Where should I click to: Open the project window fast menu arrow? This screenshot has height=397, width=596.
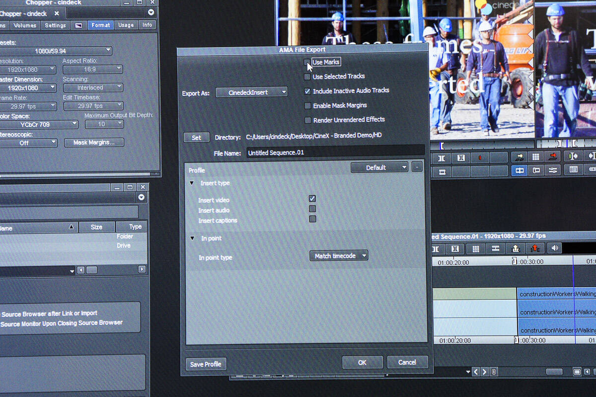click(151, 12)
